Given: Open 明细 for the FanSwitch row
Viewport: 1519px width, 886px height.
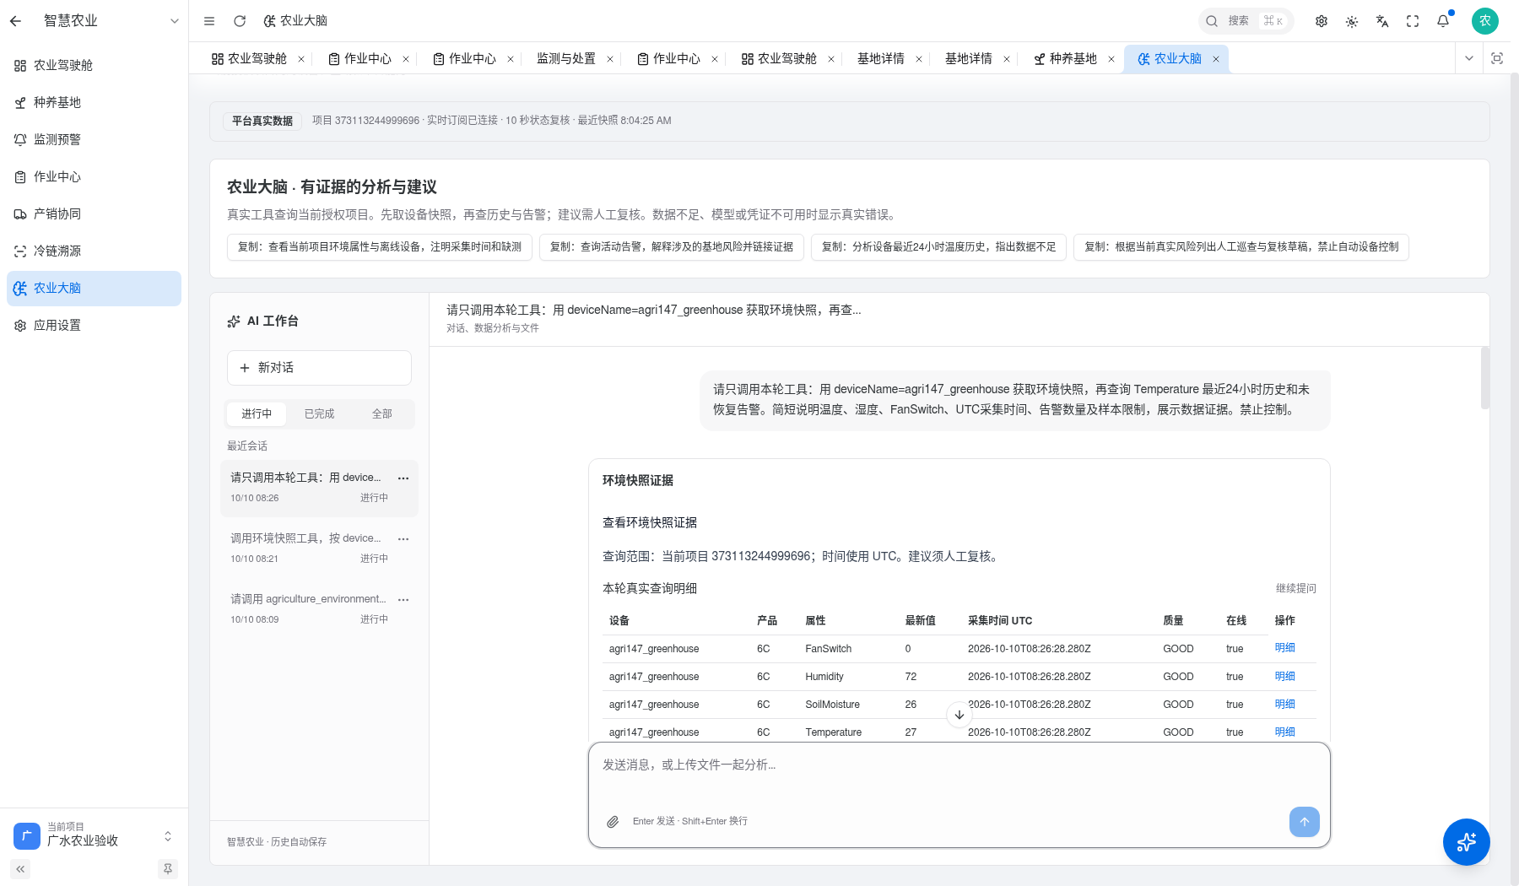Looking at the screenshot, I should tap(1284, 648).
